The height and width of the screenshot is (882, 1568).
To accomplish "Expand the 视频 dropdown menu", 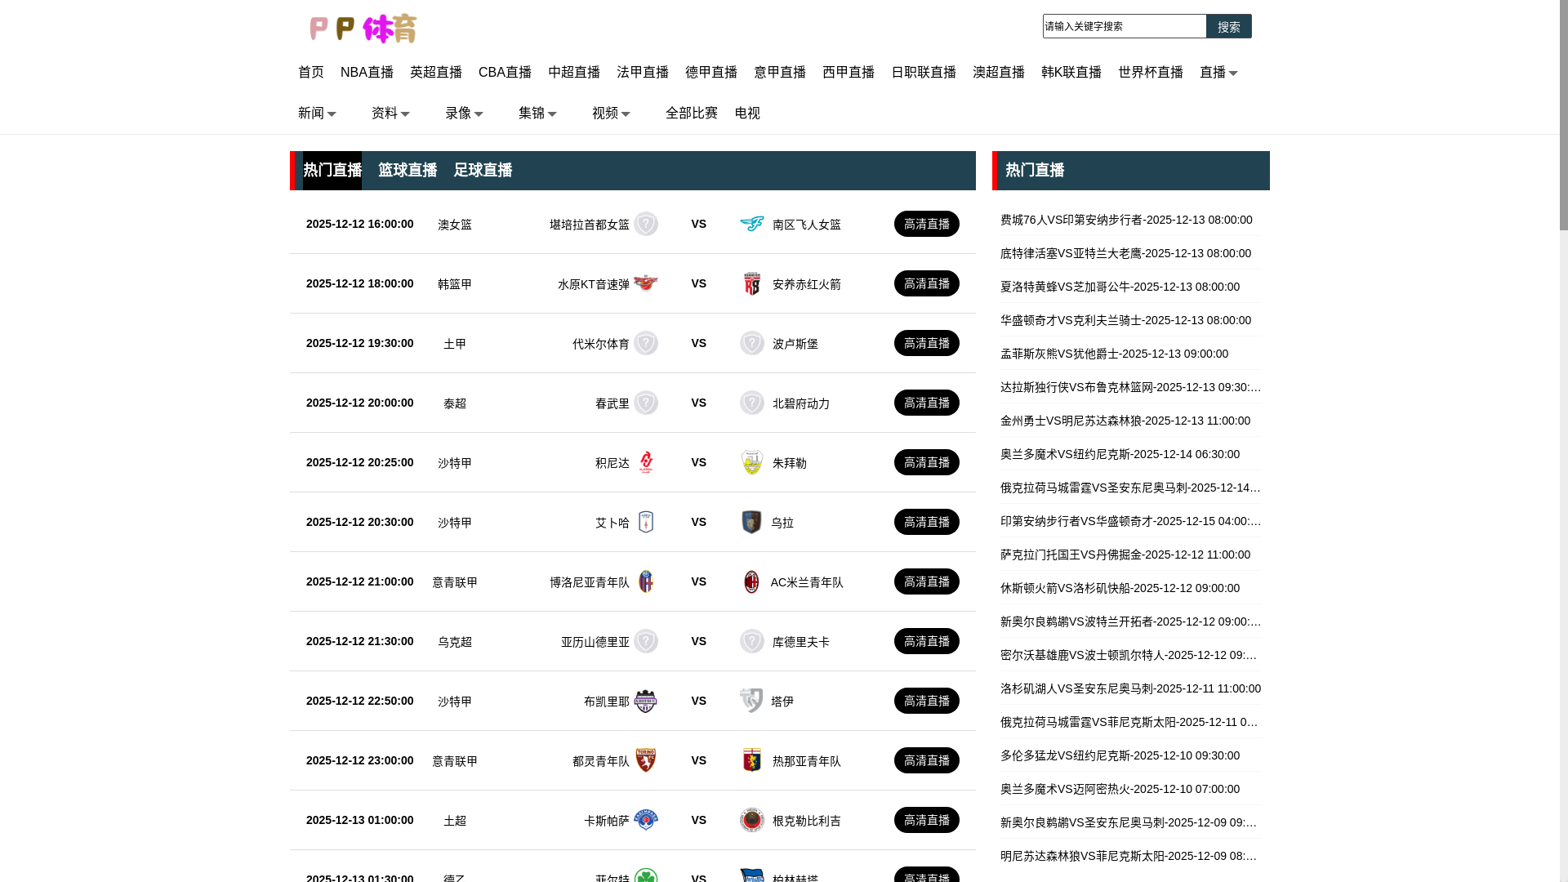I will click(x=612, y=114).
